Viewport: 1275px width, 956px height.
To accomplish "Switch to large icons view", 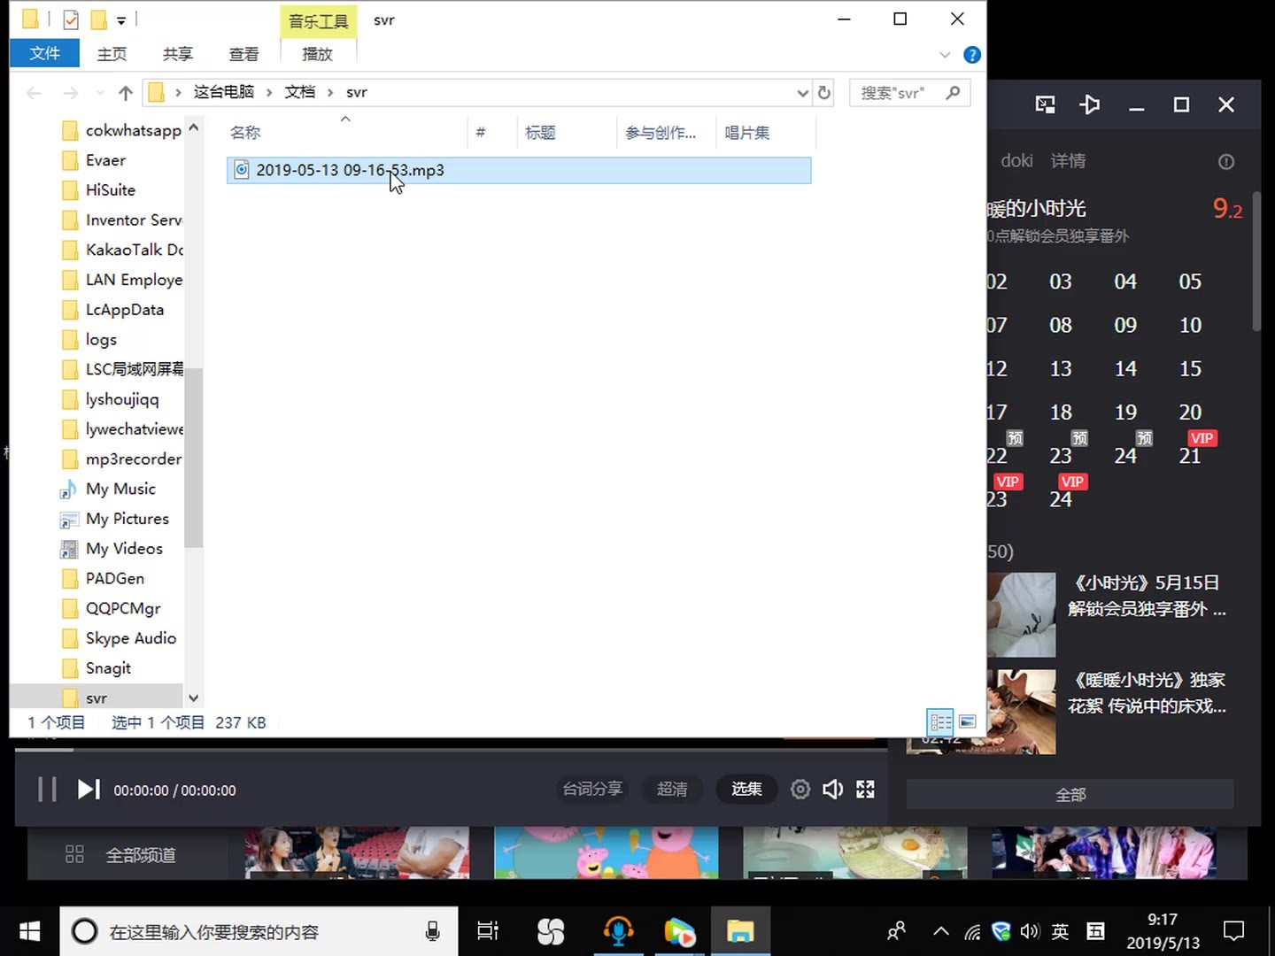I will pos(968,722).
